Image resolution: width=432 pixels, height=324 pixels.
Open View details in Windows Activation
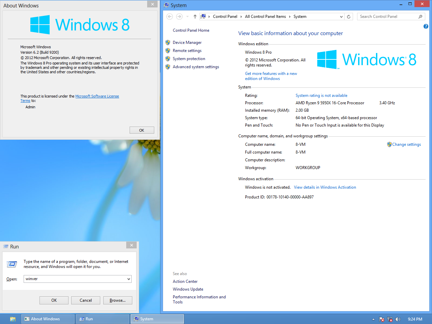[325, 187]
